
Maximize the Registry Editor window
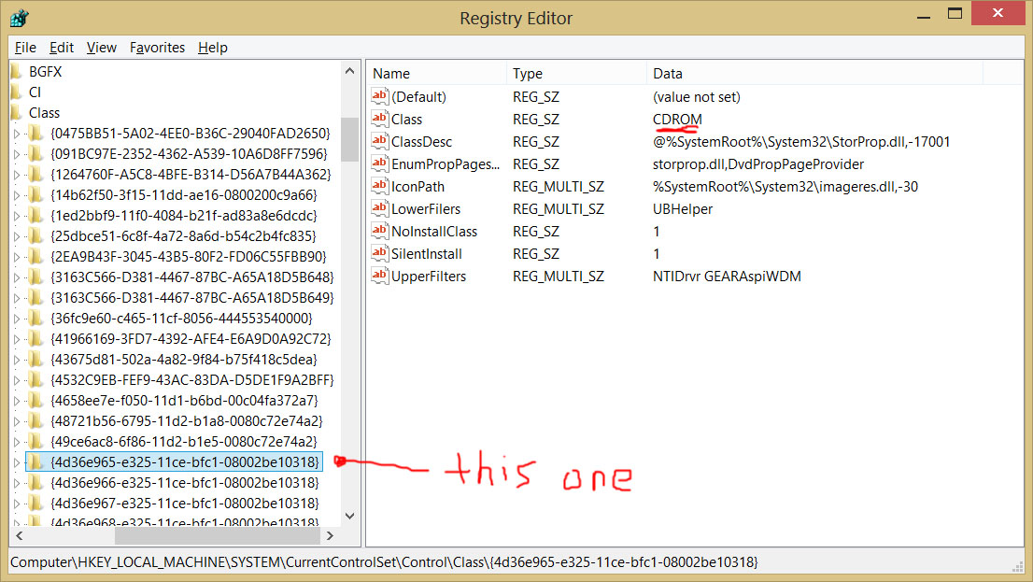pyautogui.click(x=955, y=14)
